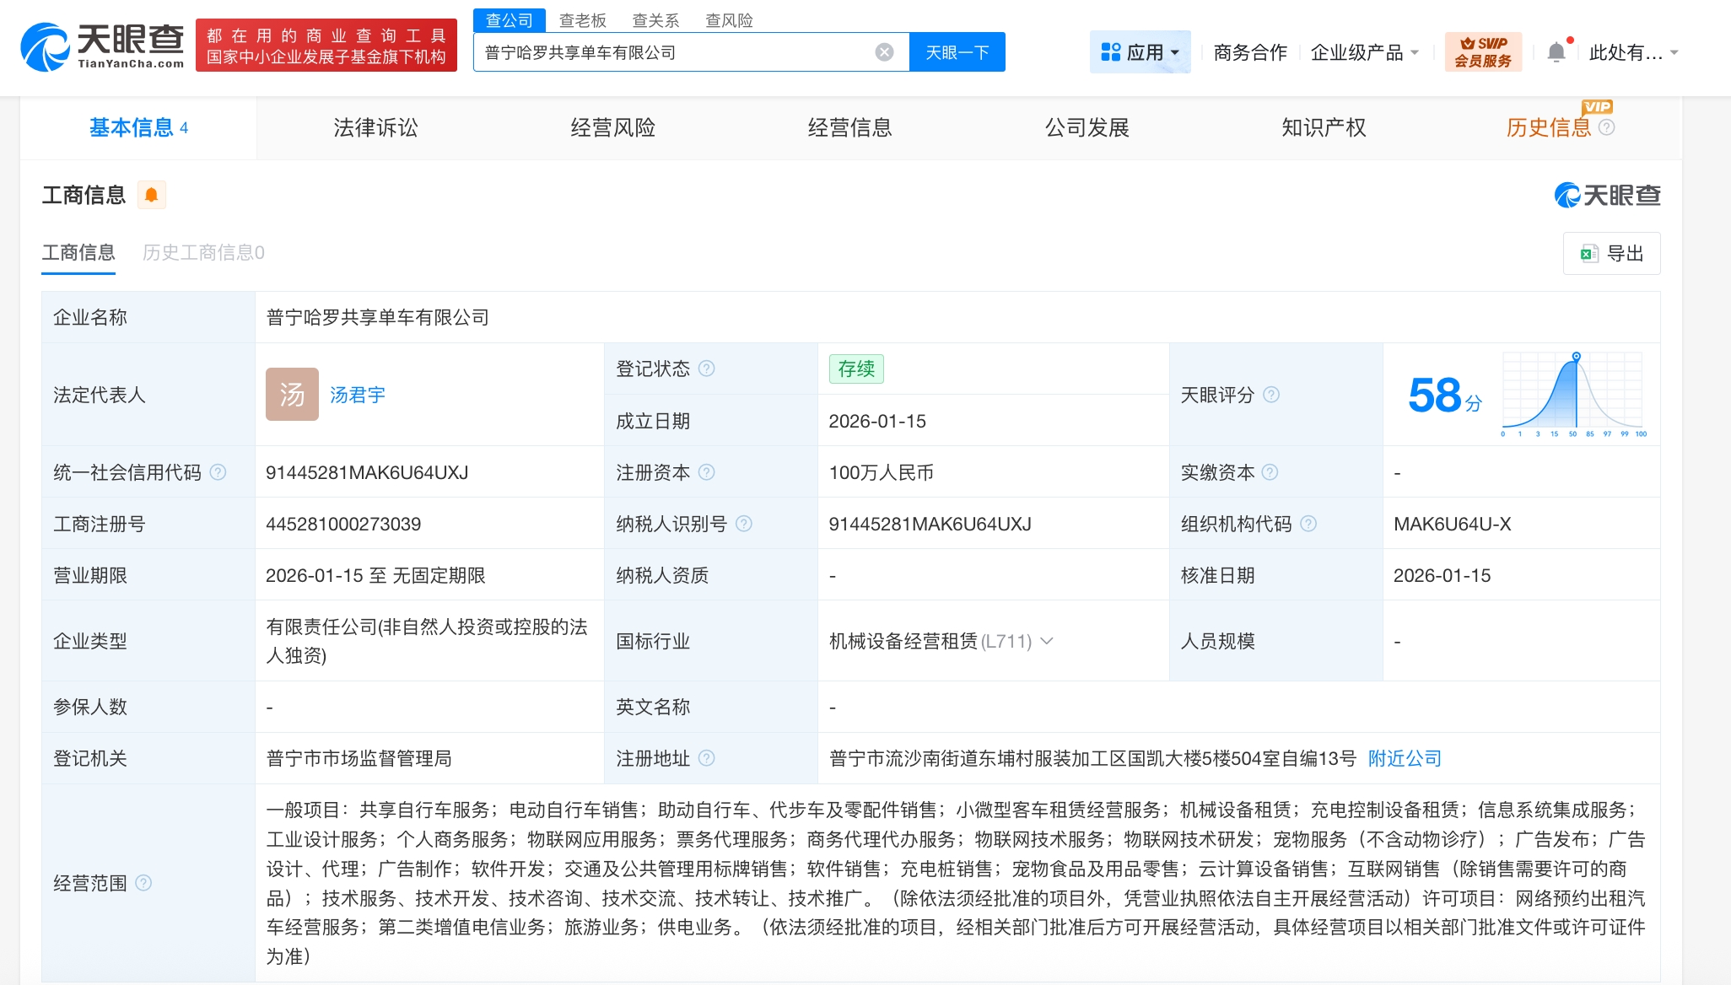Click the 汤 avatar thumbnail
The height and width of the screenshot is (985, 1731).
tap(292, 395)
